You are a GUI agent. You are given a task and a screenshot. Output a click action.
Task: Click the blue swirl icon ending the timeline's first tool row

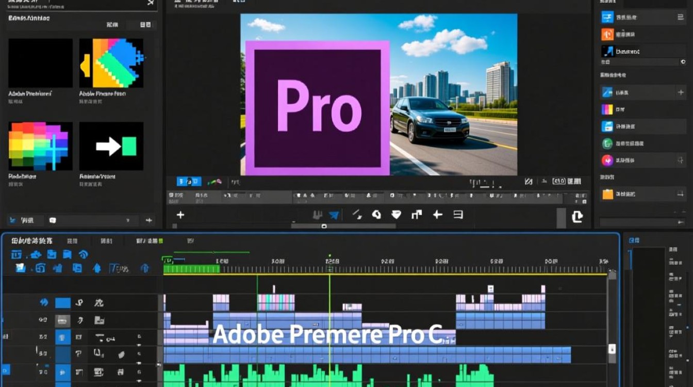point(84,254)
